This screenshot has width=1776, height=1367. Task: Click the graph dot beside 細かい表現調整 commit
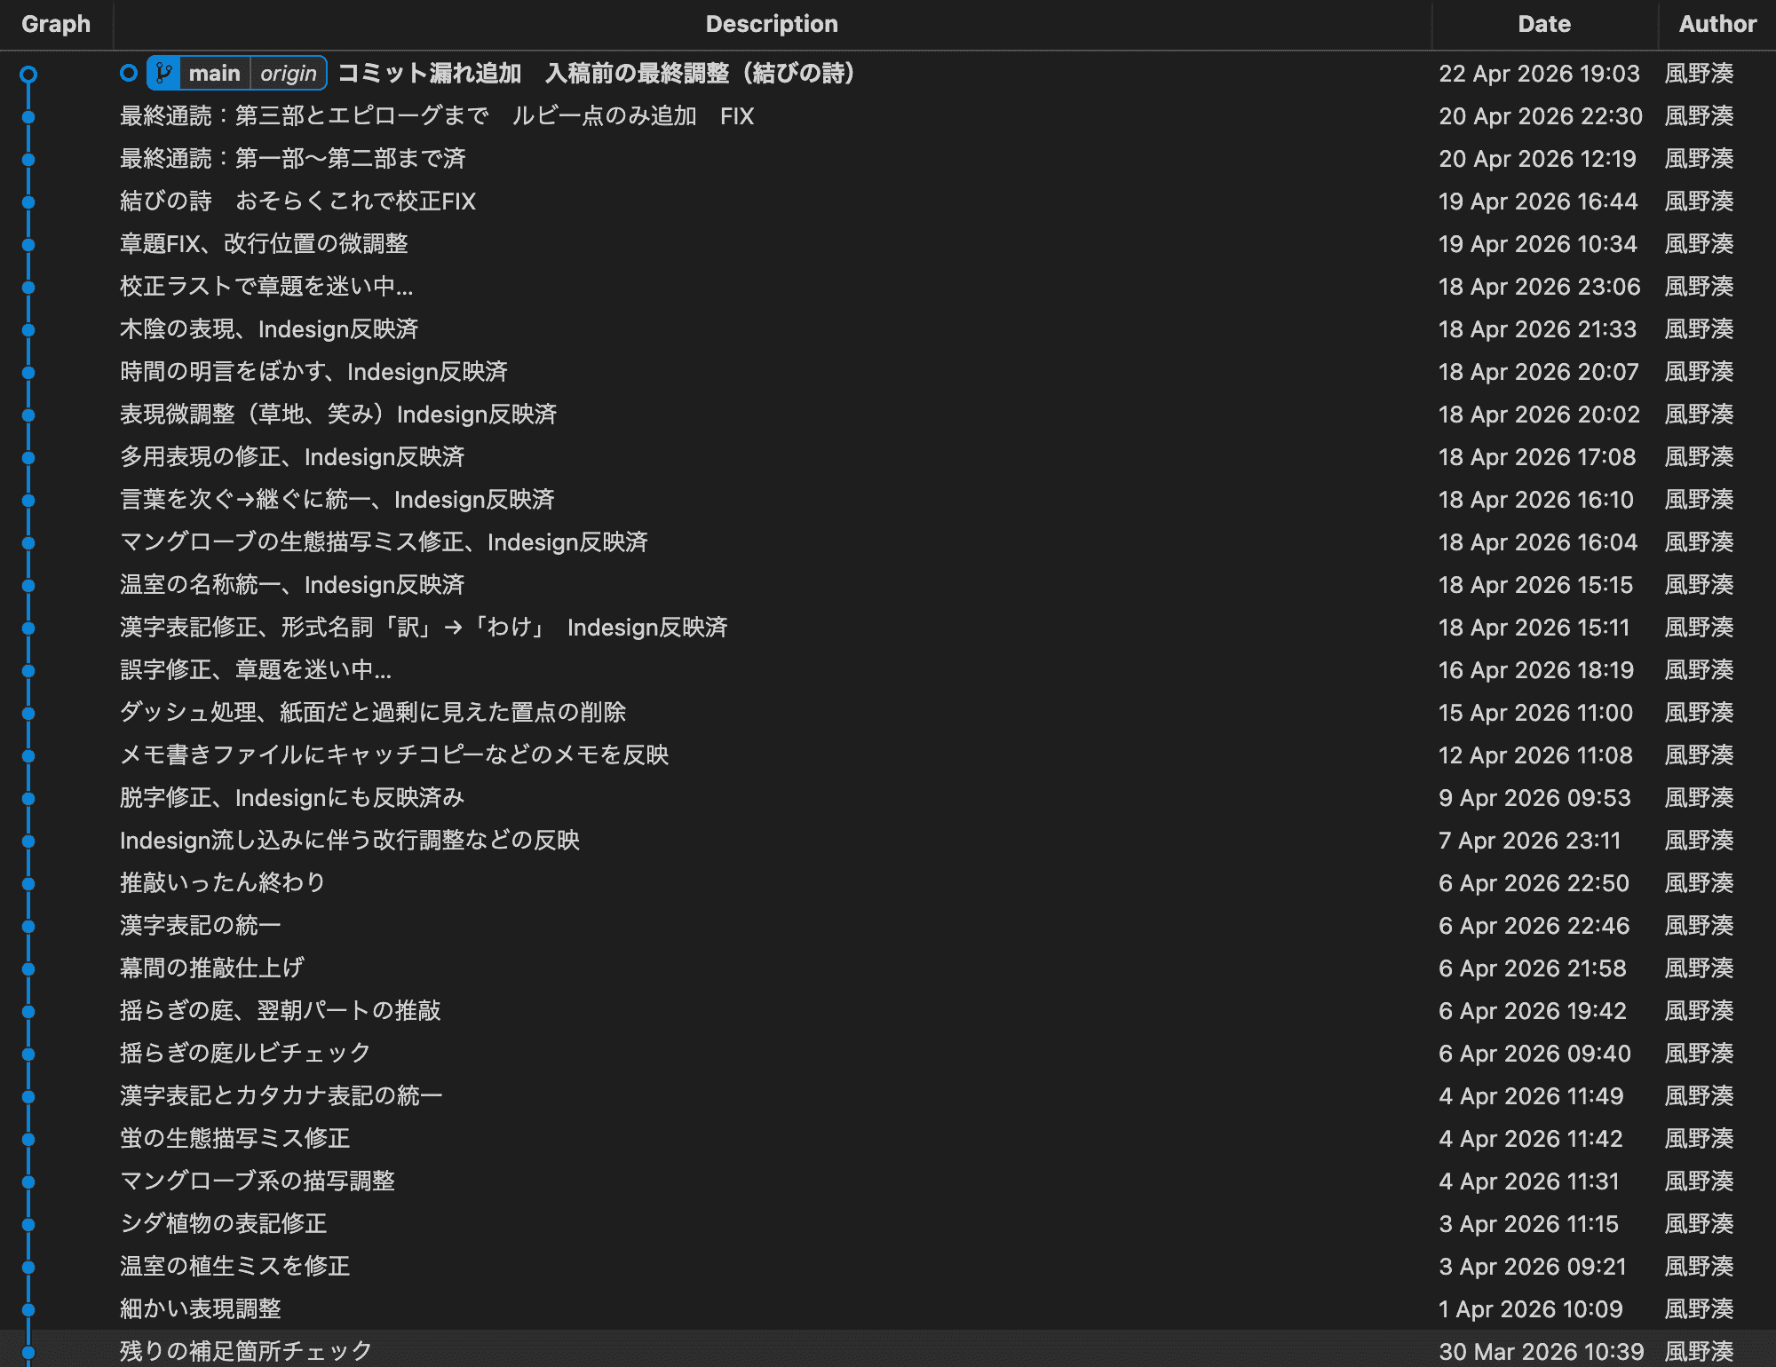click(x=29, y=1308)
